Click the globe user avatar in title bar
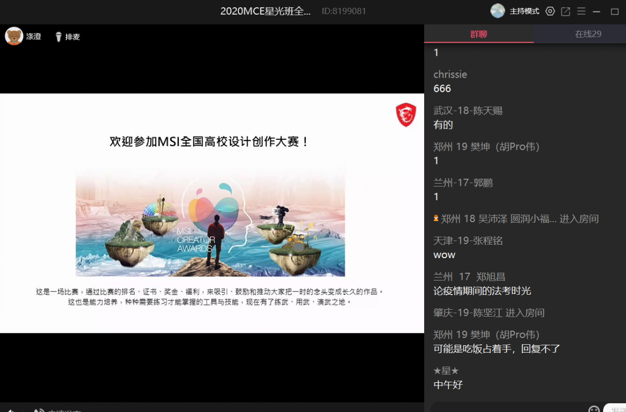This screenshot has width=626, height=412. (x=498, y=11)
